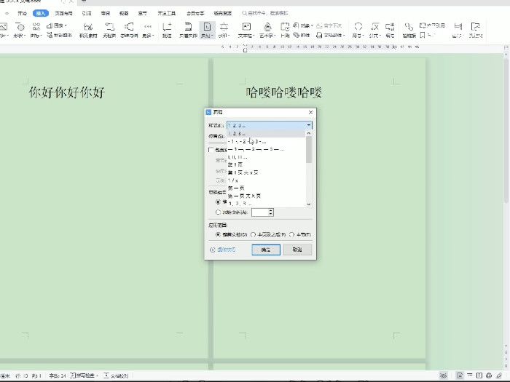The image size is (510, 382).
Task: Choose the '第一页 共 X 页' style option
Action: 266,196
